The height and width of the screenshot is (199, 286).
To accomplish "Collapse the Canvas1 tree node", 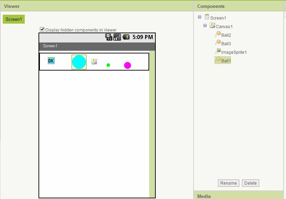I will point(205,26).
